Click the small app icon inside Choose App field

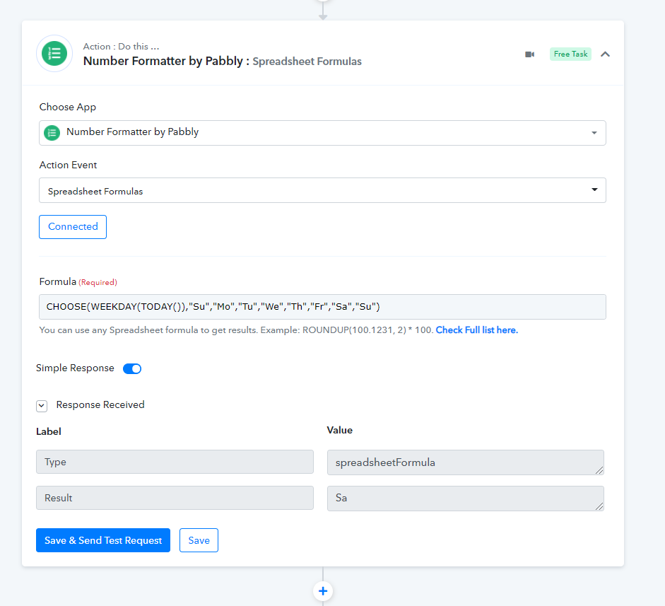[52, 133]
